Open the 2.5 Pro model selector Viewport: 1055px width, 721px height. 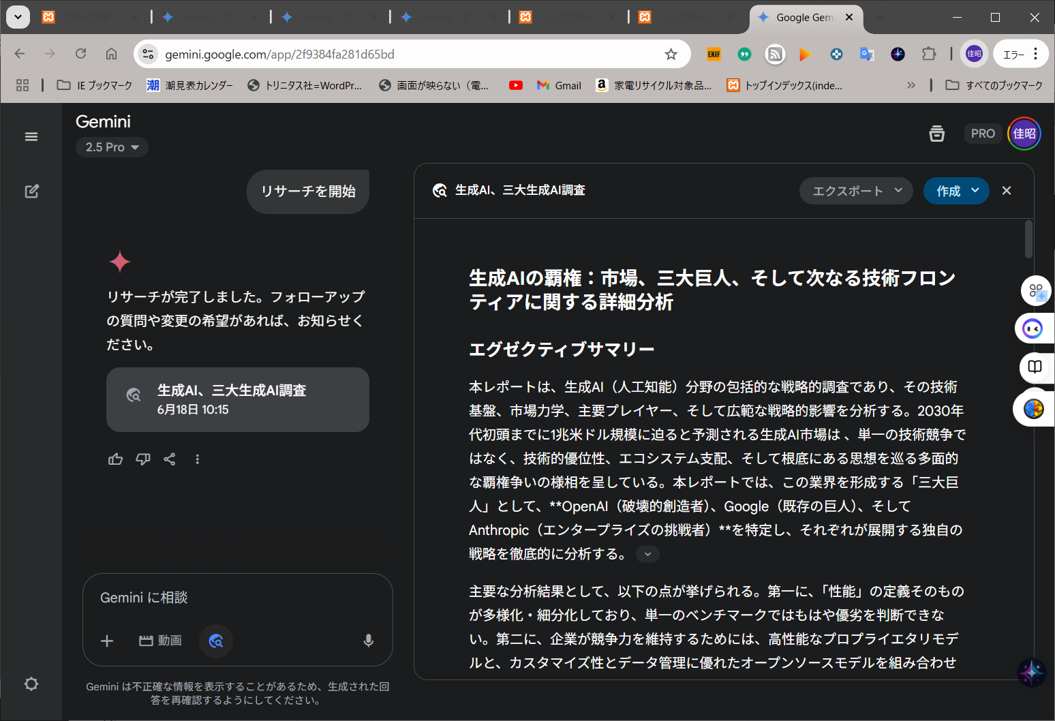click(112, 147)
